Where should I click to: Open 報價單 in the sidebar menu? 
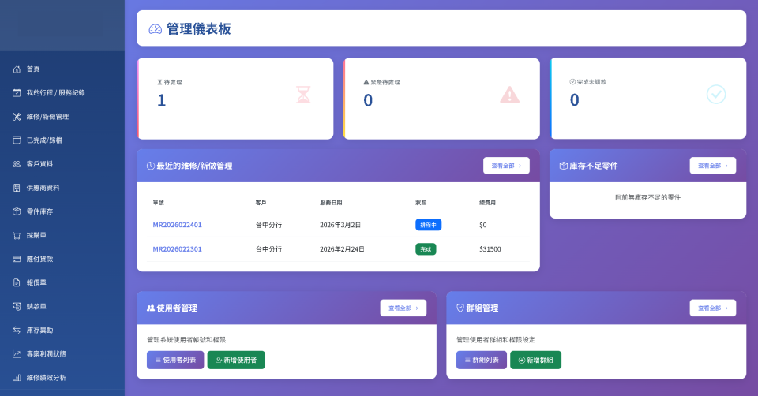37,282
